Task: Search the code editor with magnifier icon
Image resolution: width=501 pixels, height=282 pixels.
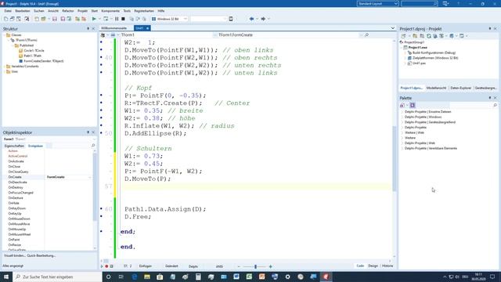Action: 367,34
